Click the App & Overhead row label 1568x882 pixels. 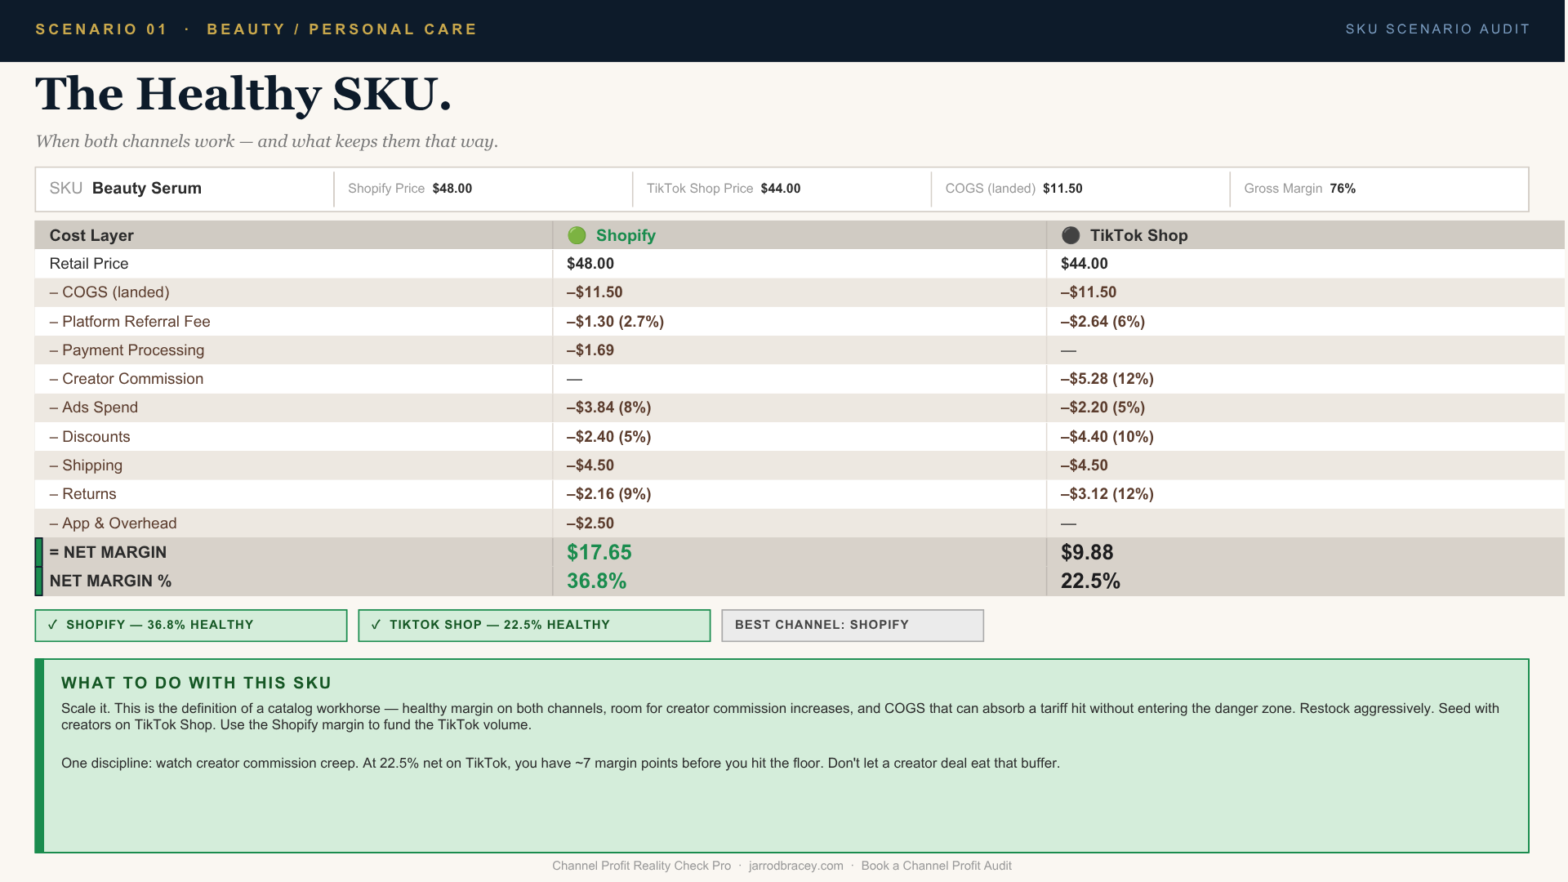click(x=113, y=523)
